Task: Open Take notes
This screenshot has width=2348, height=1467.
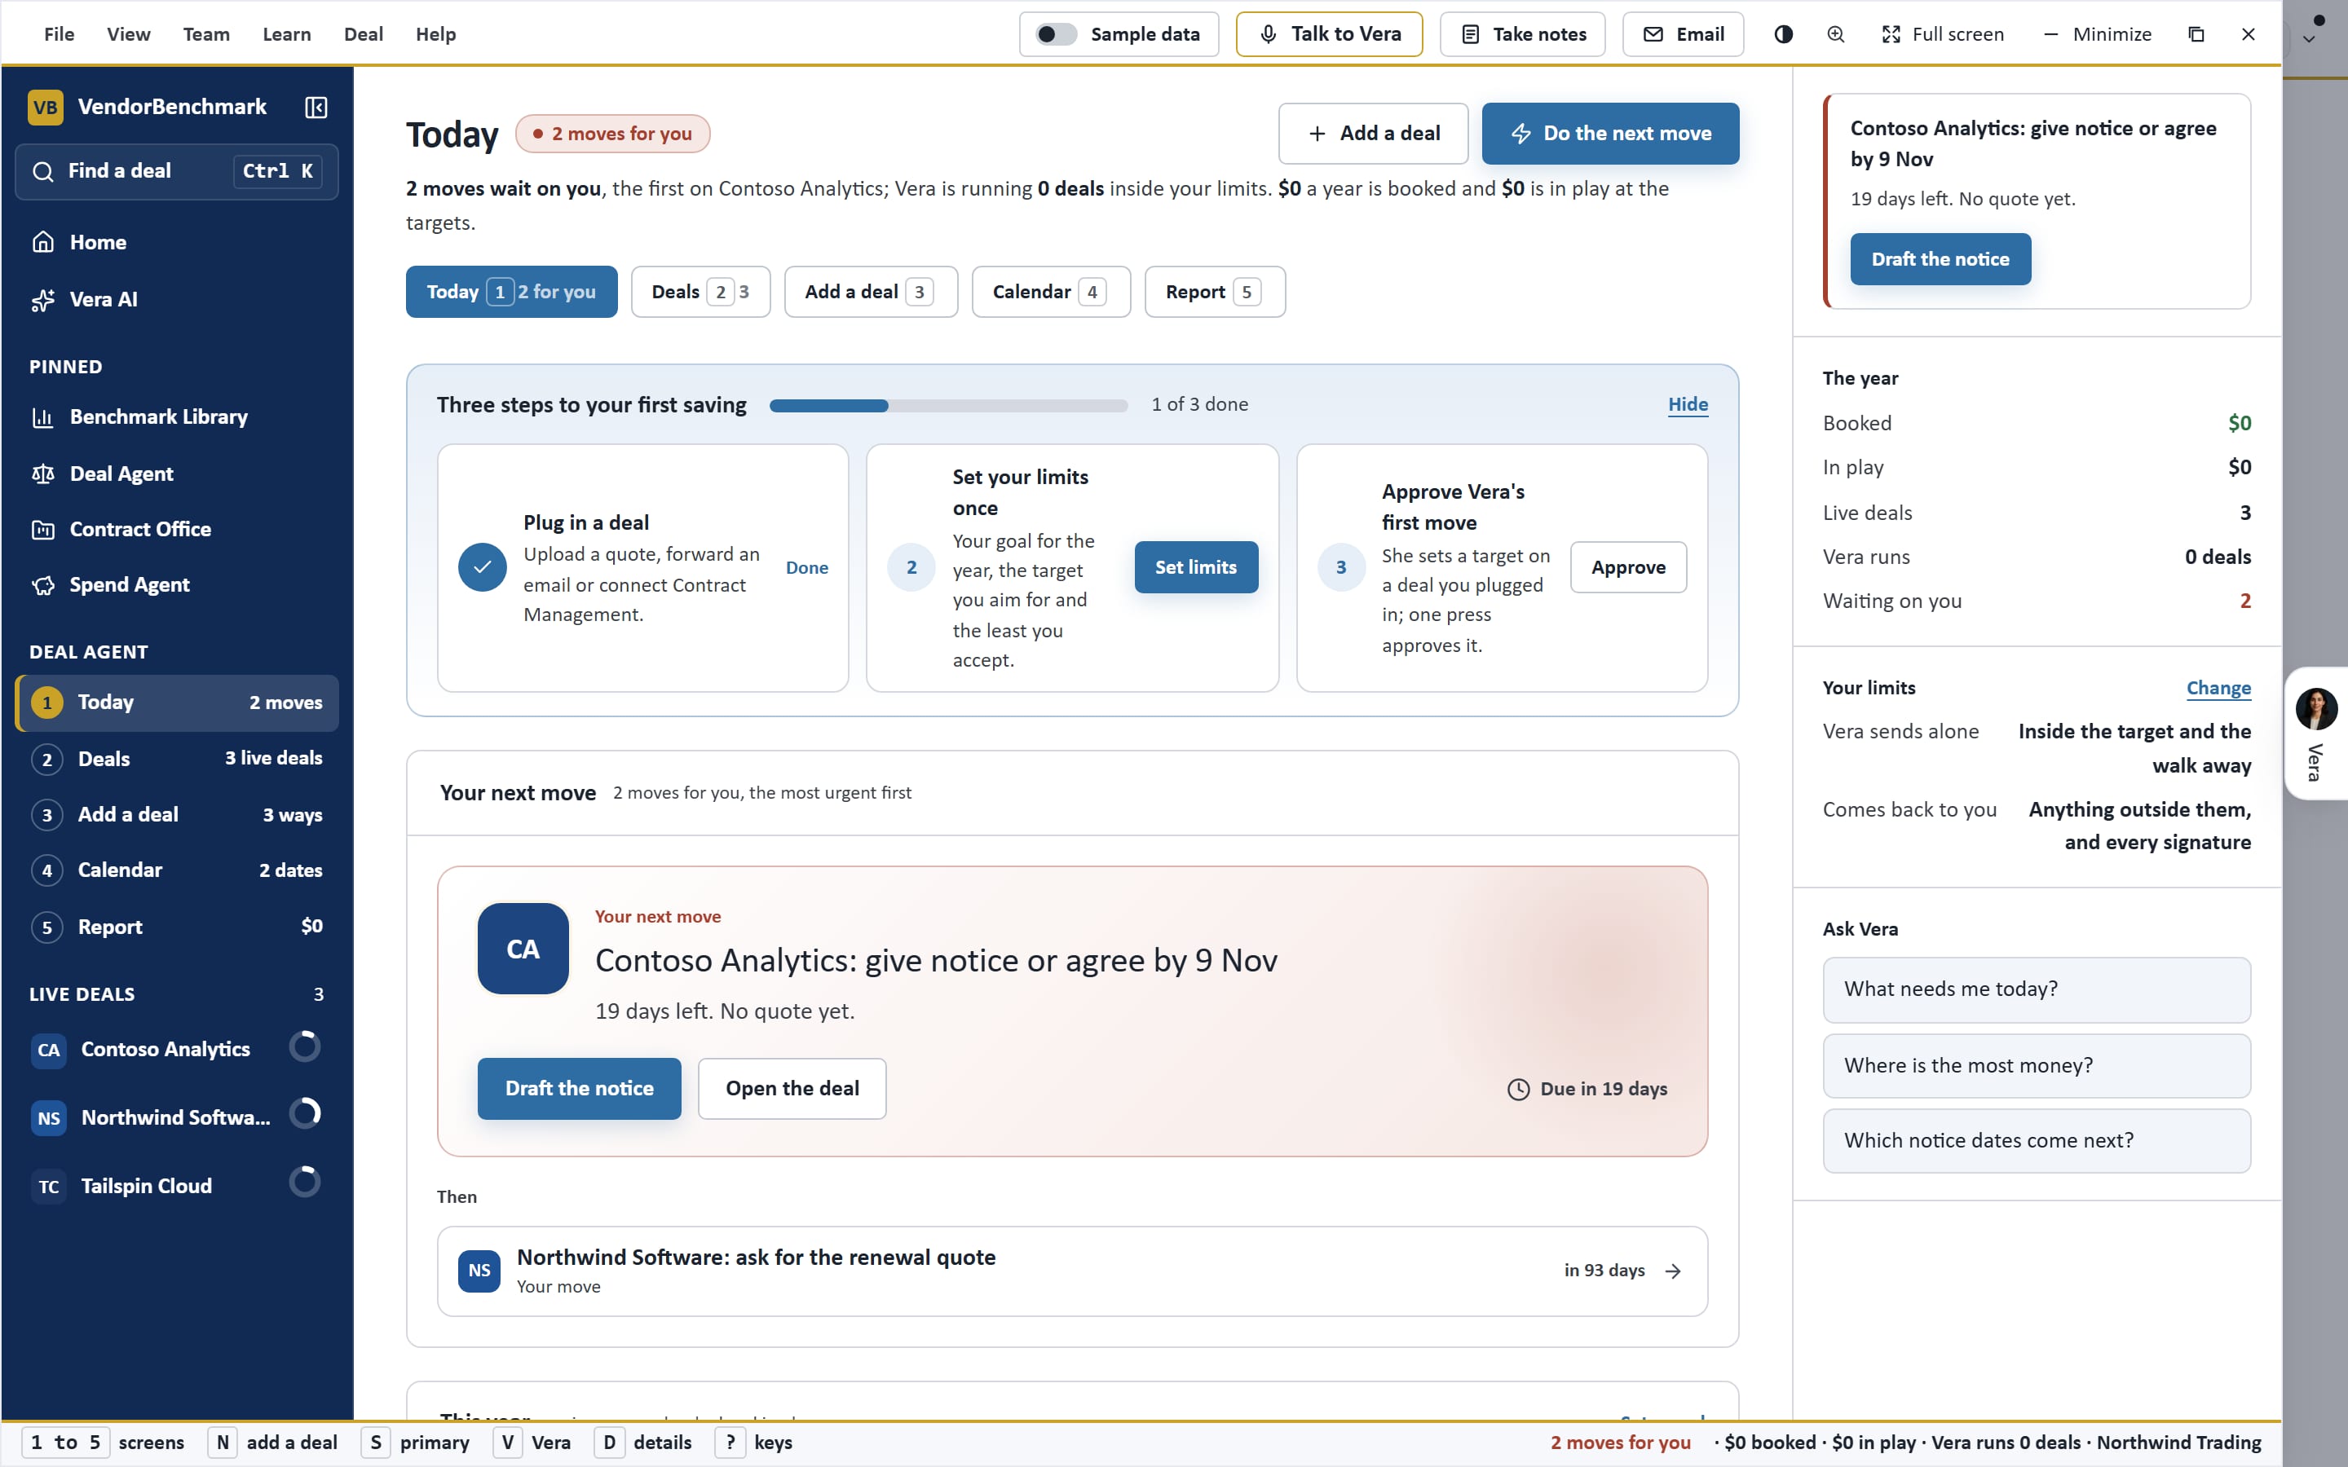Action: [x=1521, y=34]
